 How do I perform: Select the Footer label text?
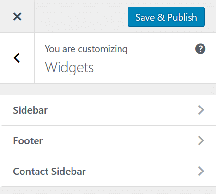click(28, 140)
